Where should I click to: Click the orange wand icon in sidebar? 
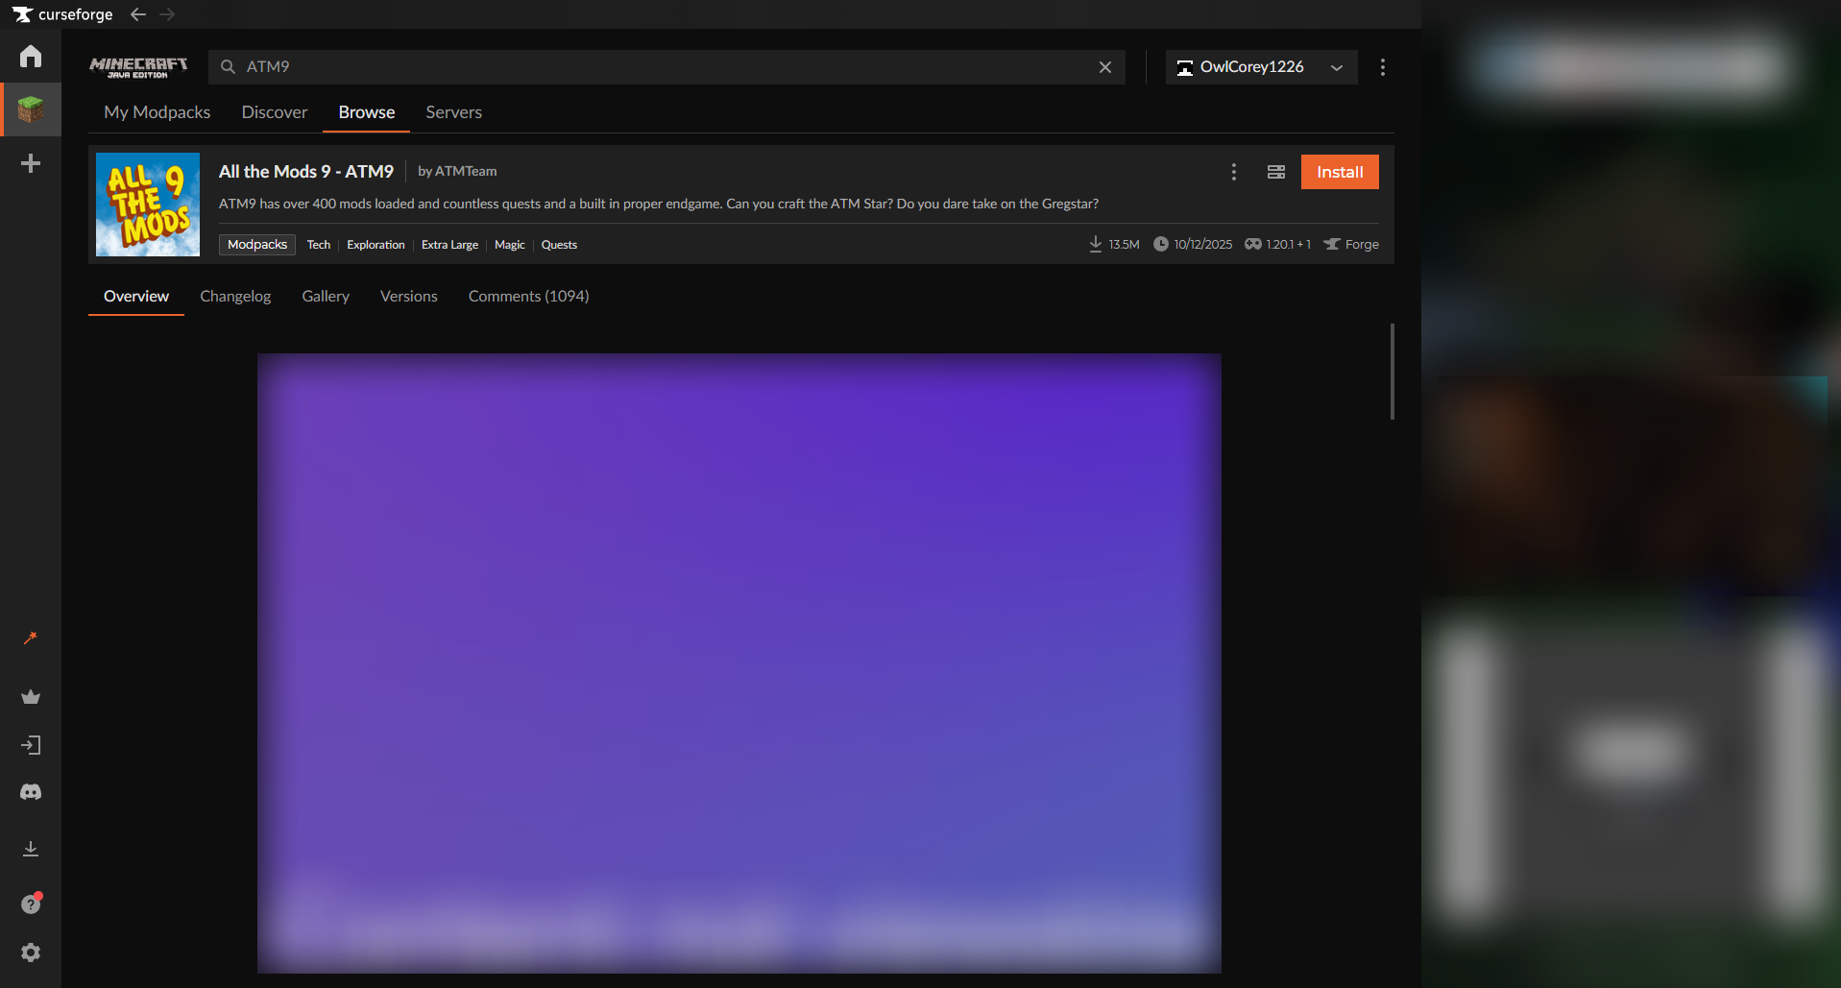pos(31,638)
